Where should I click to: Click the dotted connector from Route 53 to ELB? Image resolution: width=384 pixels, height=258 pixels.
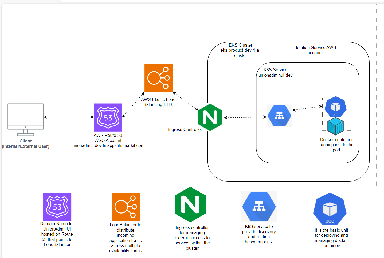tap(133, 105)
